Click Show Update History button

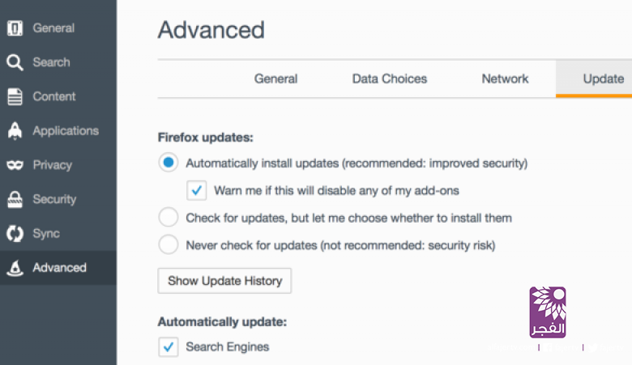pyautogui.click(x=224, y=281)
